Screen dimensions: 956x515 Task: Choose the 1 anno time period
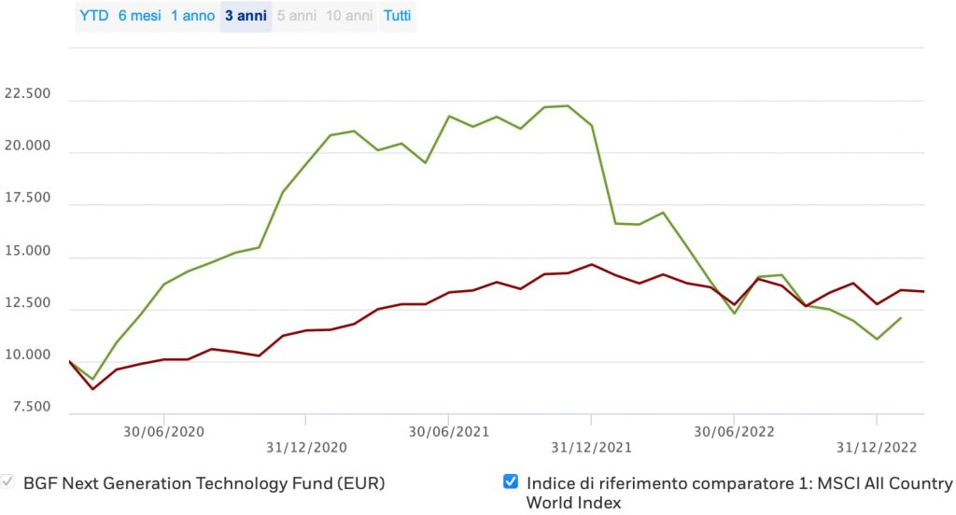point(192,16)
